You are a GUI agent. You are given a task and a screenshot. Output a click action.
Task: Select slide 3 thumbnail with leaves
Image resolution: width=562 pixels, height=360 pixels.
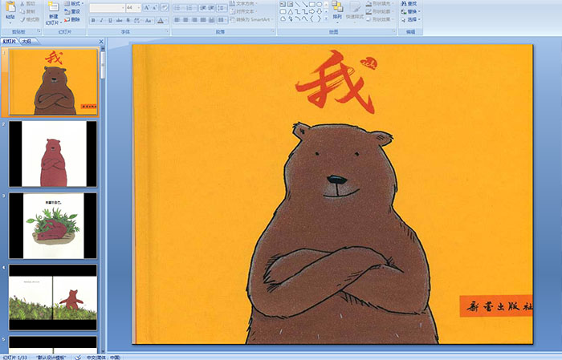pos(53,225)
